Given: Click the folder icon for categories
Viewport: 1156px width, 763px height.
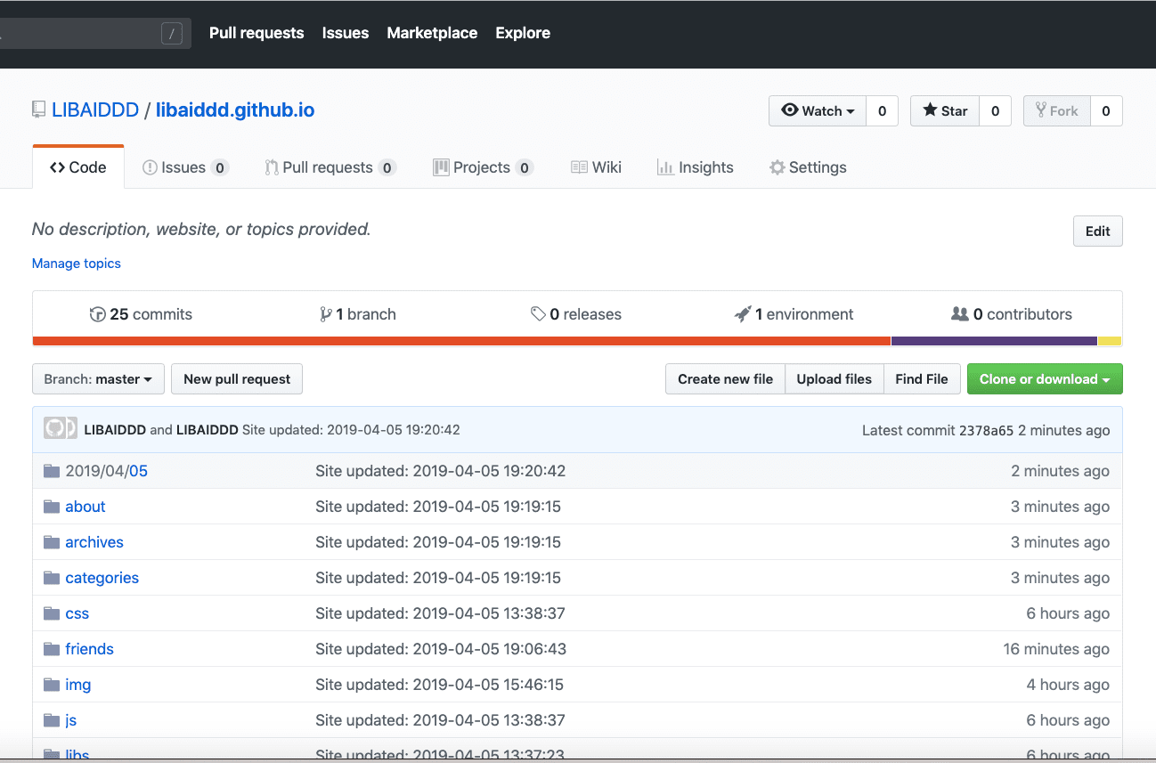Looking at the screenshot, I should click(52, 578).
